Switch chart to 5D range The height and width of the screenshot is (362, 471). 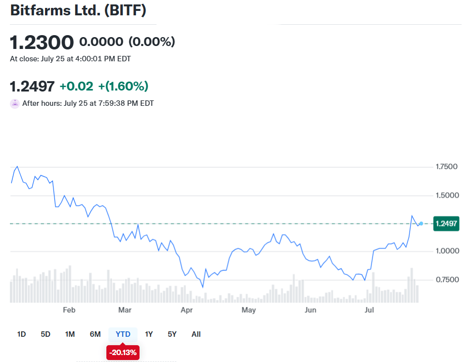point(46,334)
